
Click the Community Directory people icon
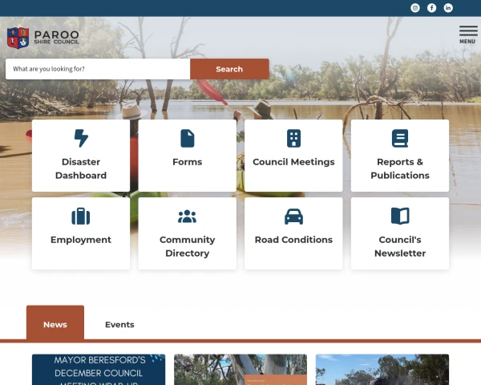click(188, 216)
